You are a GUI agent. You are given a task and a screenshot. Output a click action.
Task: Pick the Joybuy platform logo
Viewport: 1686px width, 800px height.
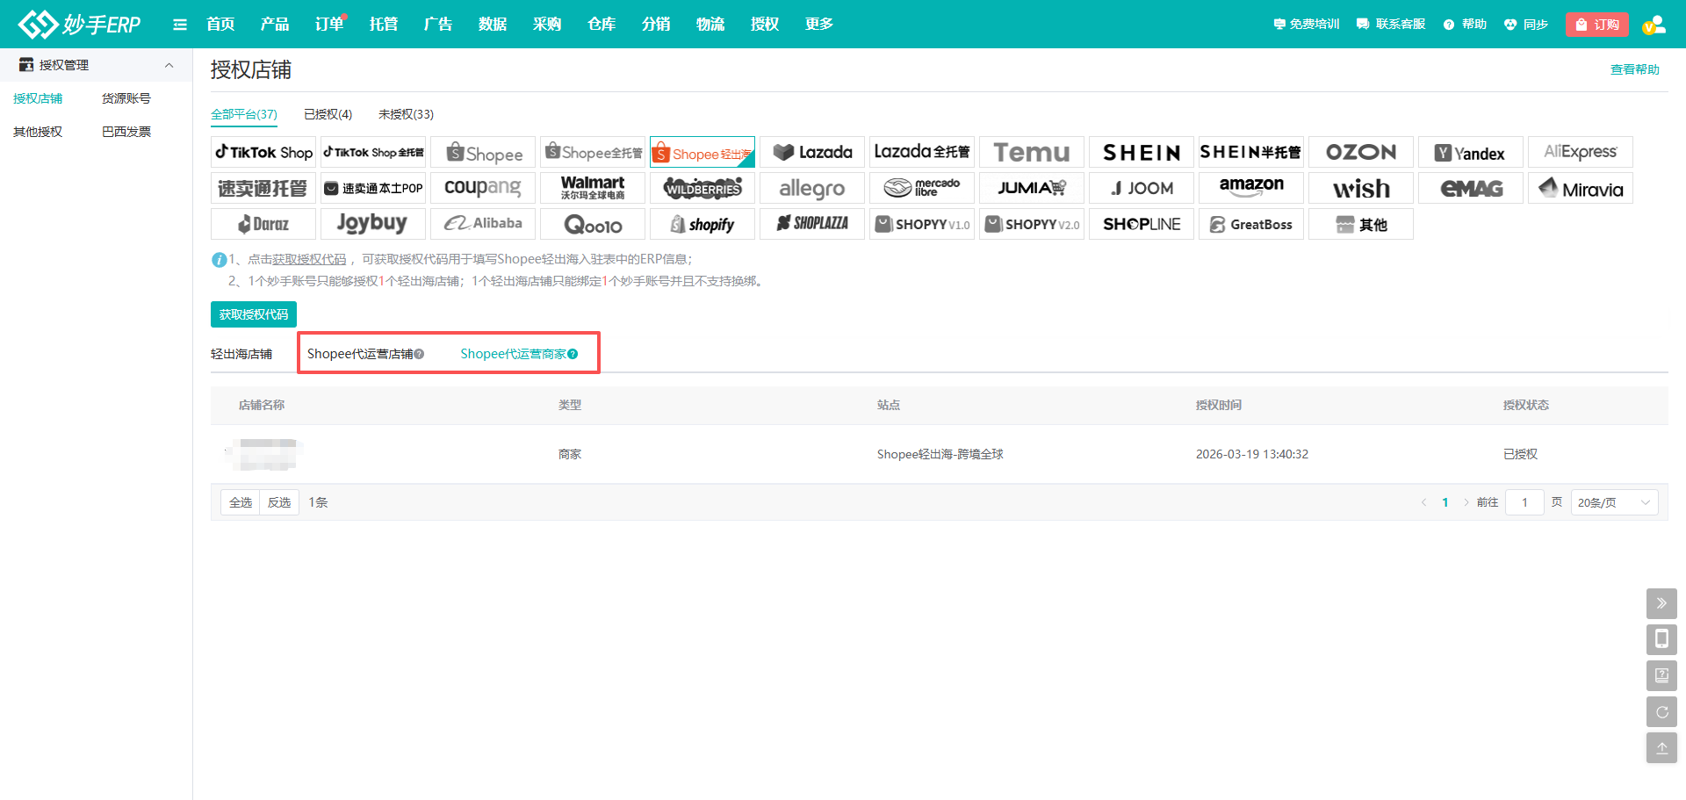[373, 224]
